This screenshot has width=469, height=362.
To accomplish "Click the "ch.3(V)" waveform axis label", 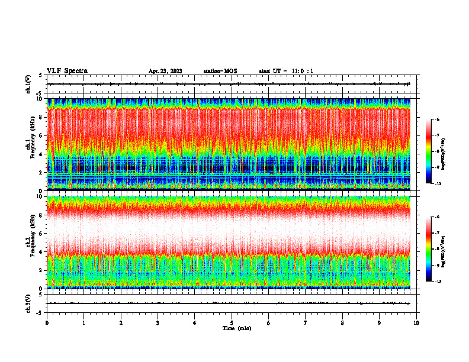I will tap(28, 303).
